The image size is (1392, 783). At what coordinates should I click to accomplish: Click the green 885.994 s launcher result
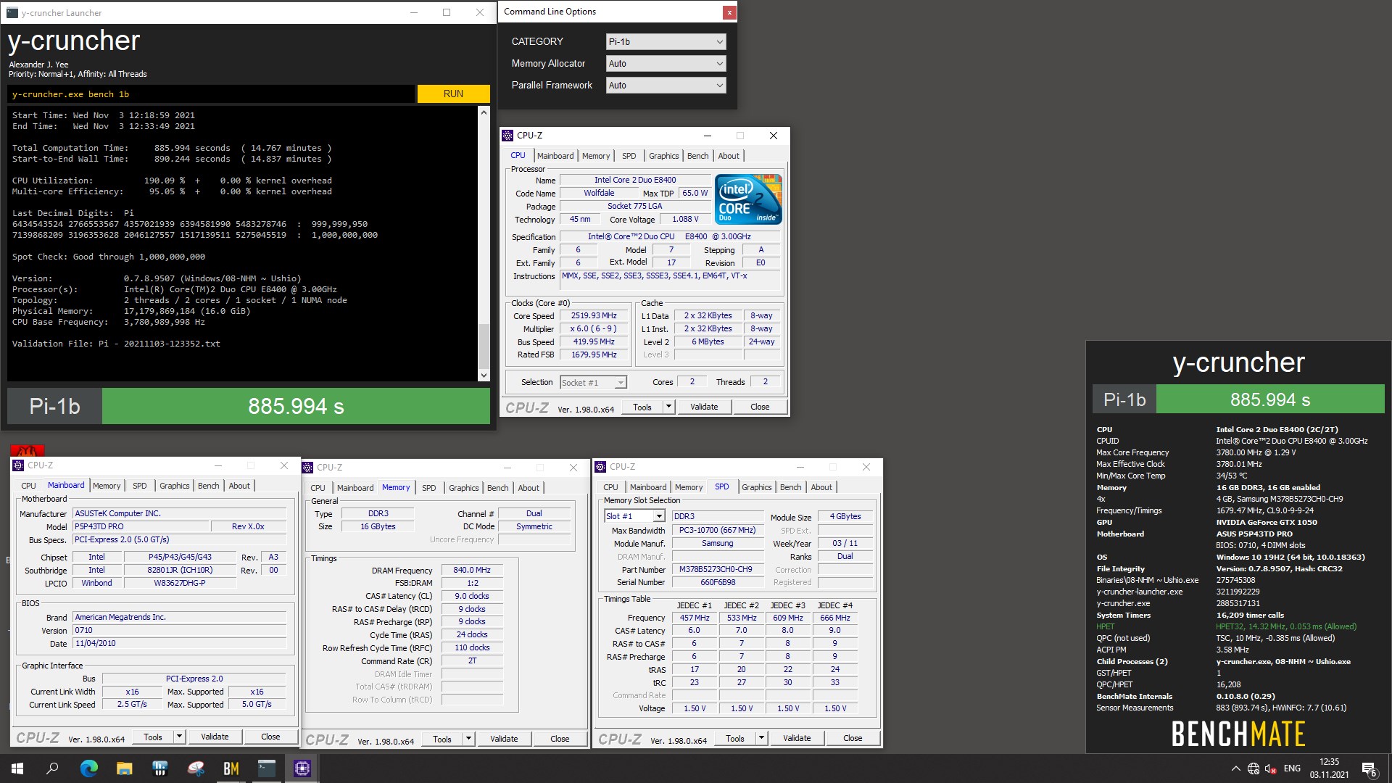[296, 406]
